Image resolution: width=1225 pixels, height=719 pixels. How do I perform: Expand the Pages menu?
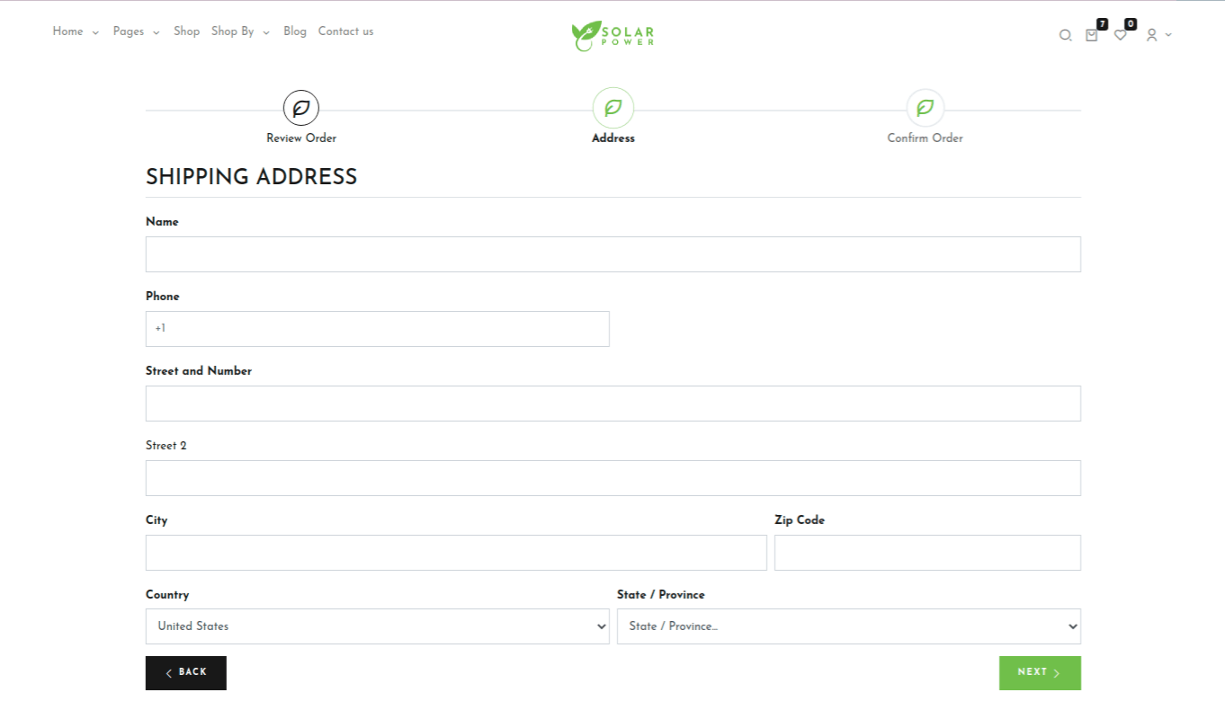pos(136,31)
